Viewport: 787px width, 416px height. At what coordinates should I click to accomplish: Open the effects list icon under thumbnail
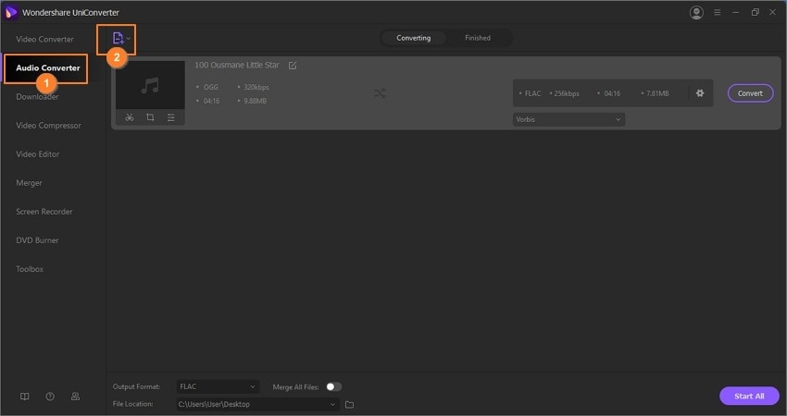(x=171, y=117)
